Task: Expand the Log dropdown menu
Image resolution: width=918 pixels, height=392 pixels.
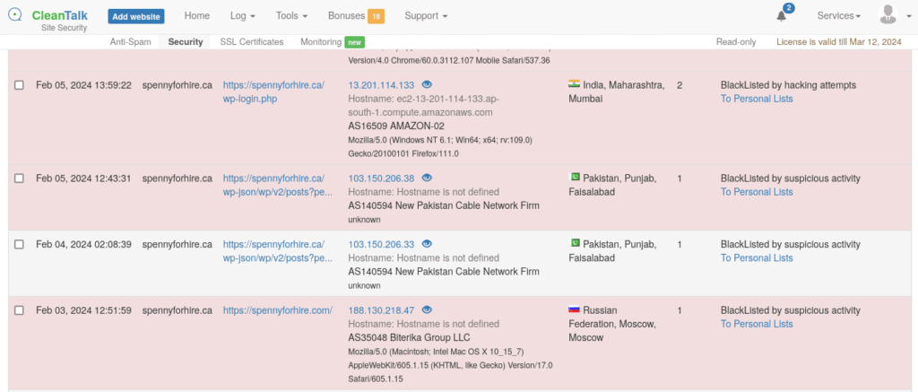Action: click(242, 16)
